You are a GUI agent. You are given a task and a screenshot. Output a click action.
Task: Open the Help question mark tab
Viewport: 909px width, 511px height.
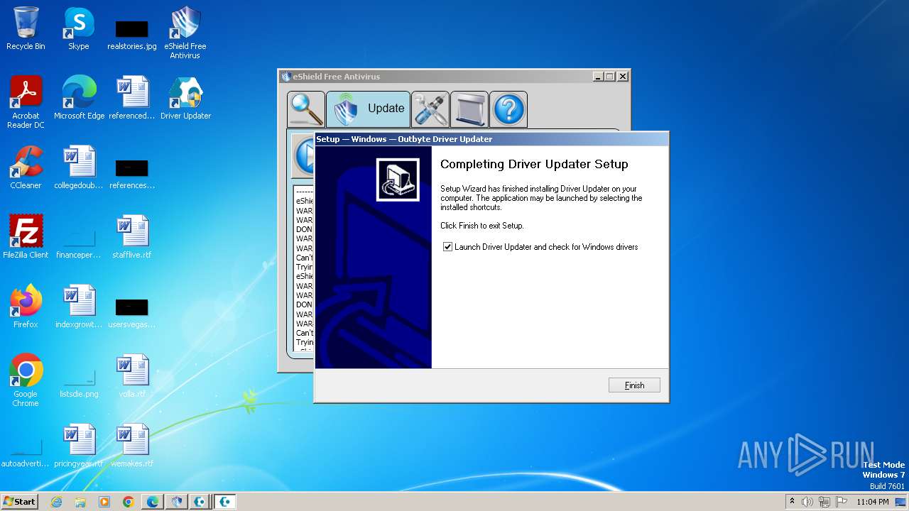click(x=508, y=109)
